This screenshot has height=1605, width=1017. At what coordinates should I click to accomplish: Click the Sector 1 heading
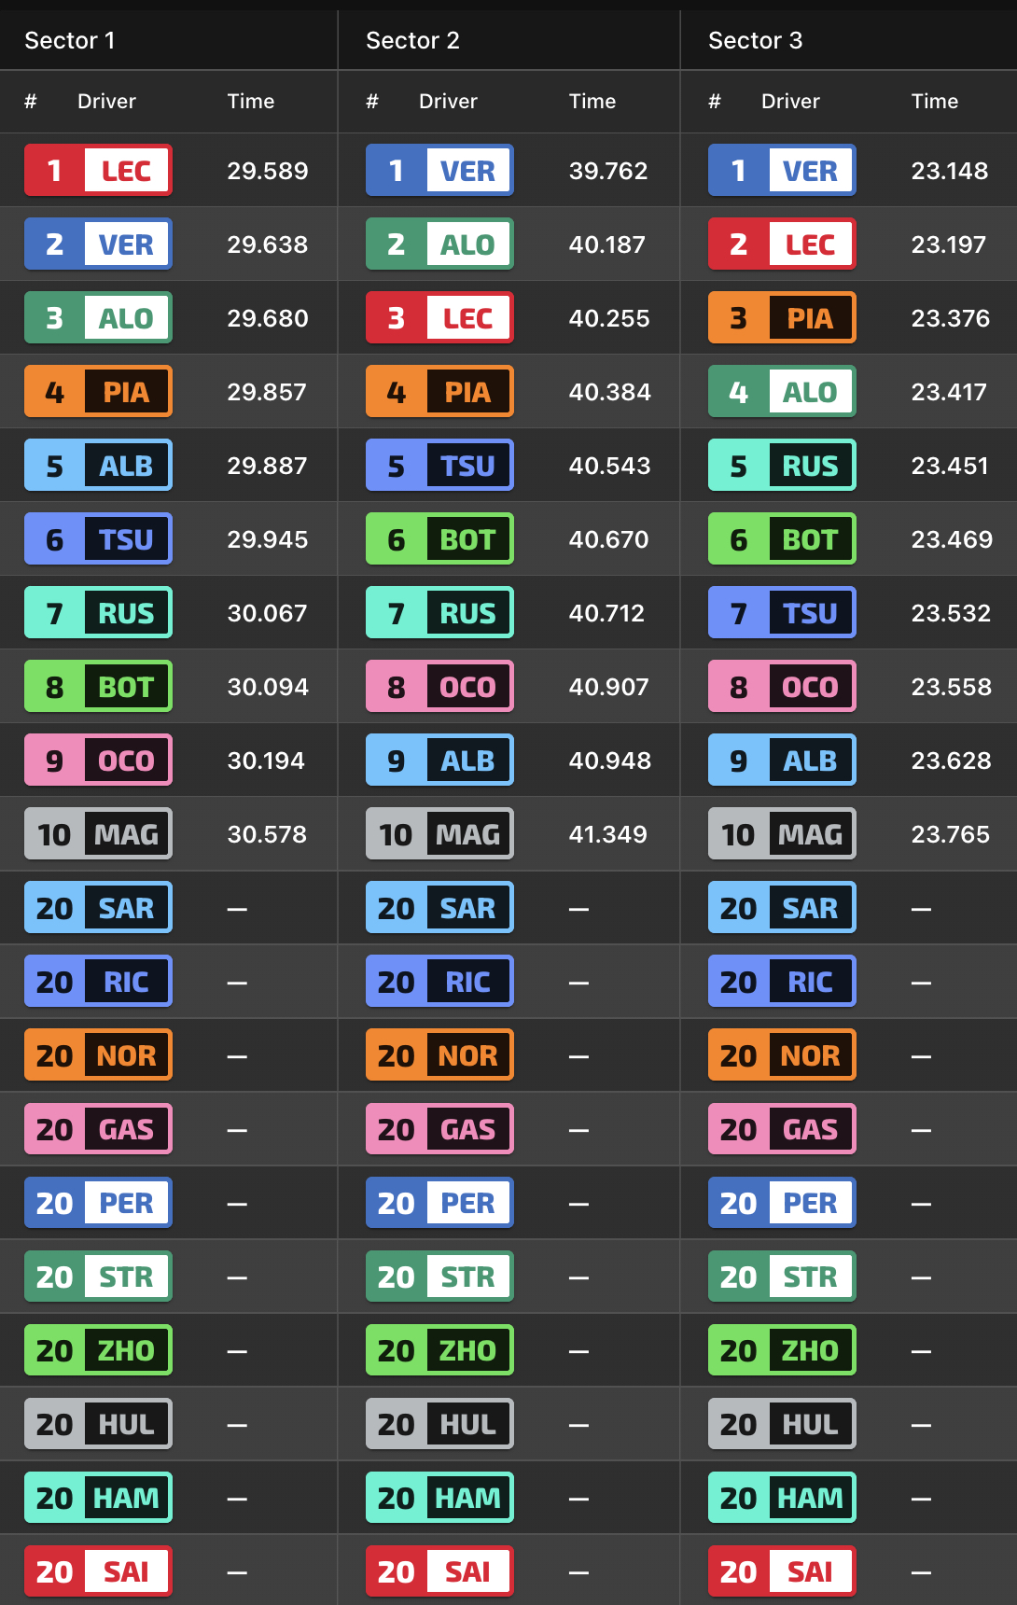pyautogui.click(x=70, y=40)
